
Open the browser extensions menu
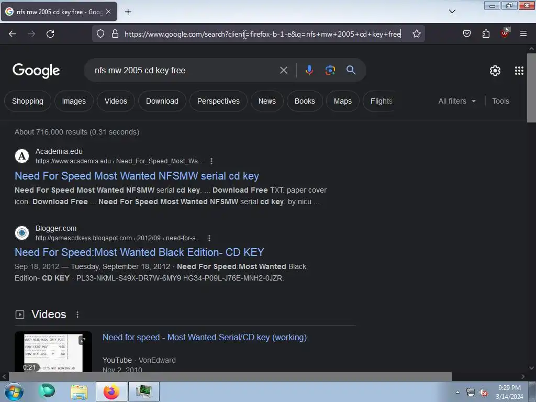(486, 33)
